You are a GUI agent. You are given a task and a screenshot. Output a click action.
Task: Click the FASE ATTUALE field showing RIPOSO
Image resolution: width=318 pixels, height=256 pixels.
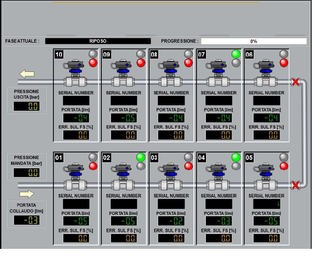point(98,41)
